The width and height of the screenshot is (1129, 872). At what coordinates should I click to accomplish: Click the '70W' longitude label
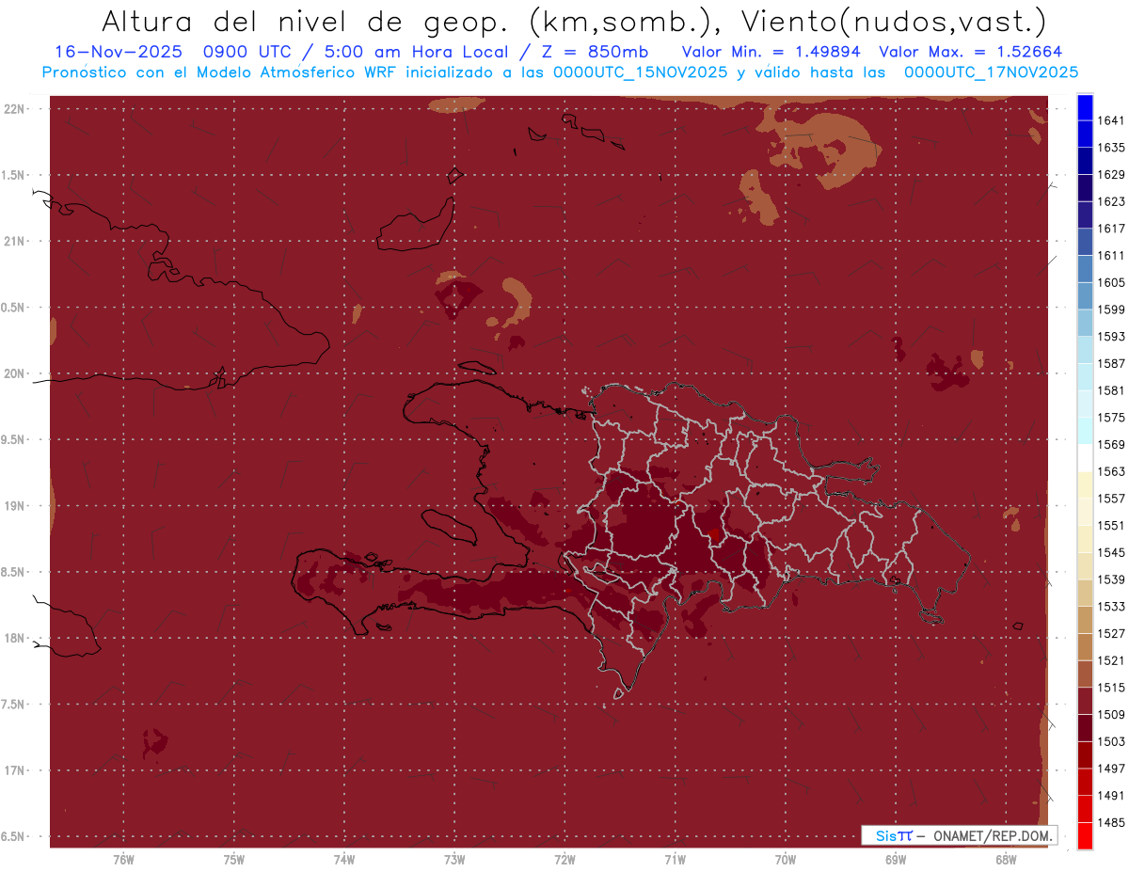(786, 858)
